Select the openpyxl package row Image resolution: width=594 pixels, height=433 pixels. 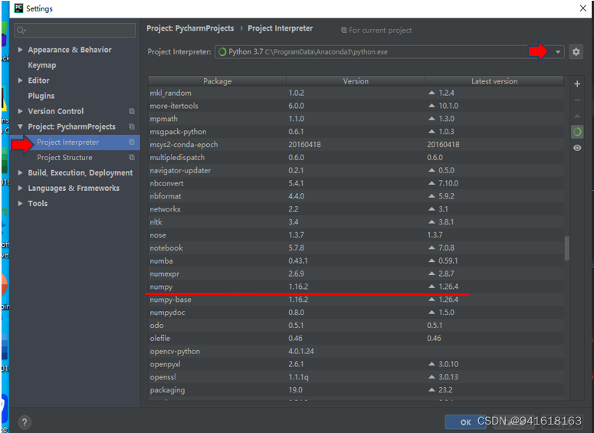pos(356,364)
